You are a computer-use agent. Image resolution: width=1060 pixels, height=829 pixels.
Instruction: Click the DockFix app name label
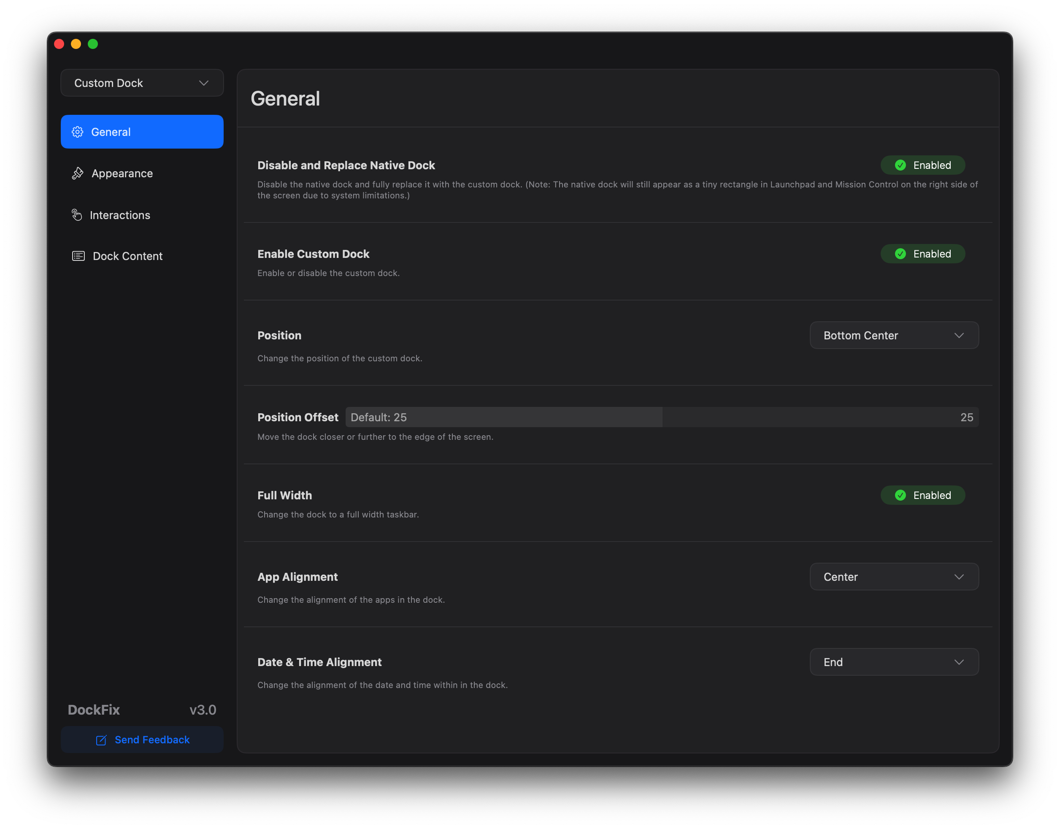pos(94,710)
